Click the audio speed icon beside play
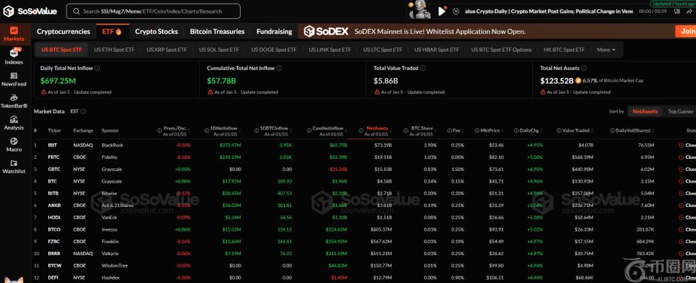The height and width of the screenshot is (283, 696). click(x=456, y=11)
